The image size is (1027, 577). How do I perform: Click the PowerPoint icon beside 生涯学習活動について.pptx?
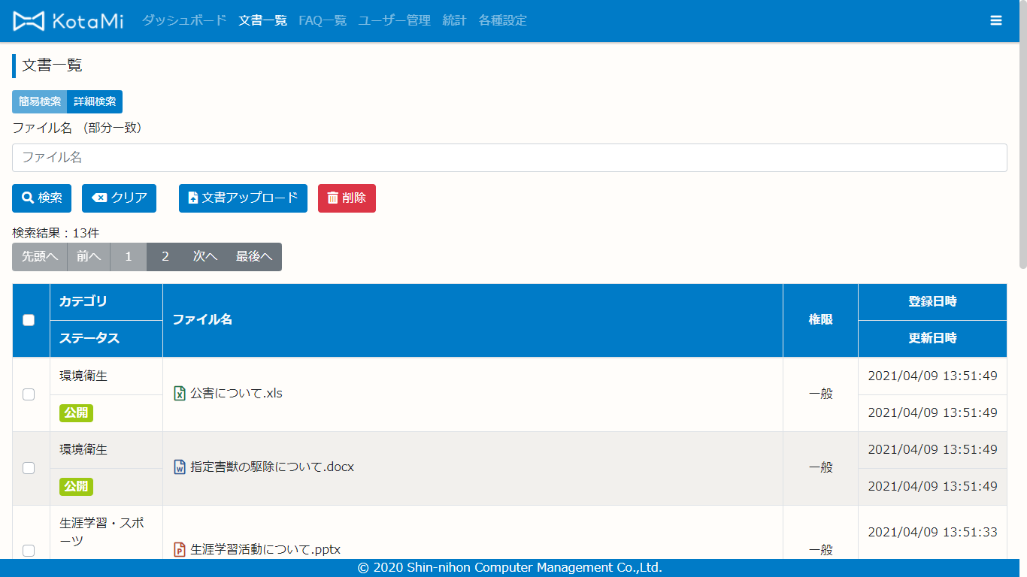[180, 550]
